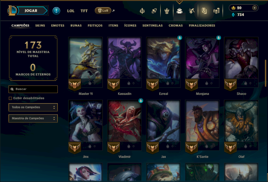The width and height of the screenshot is (268, 182).
Task: Click the JOGAR play button
Action: 31,11
